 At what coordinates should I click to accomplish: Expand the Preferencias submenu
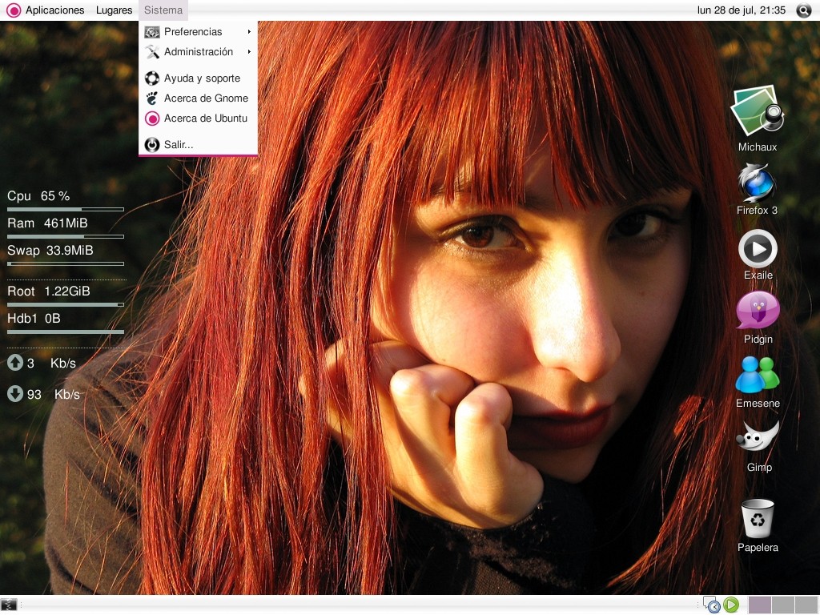click(199, 32)
